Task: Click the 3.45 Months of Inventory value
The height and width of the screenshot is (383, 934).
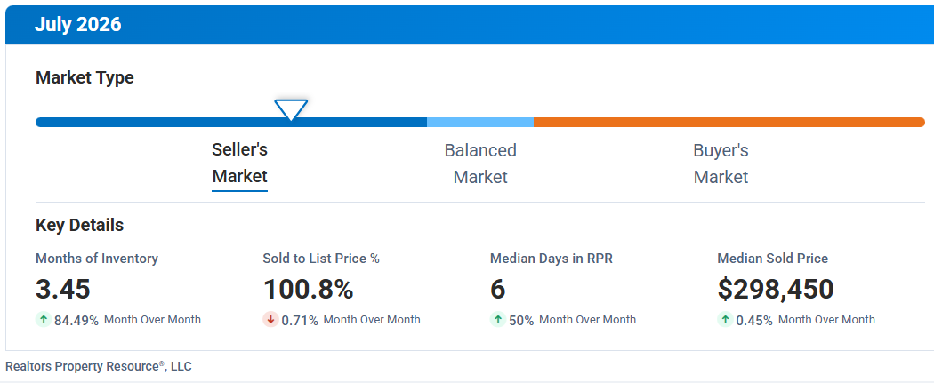Action: [63, 290]
